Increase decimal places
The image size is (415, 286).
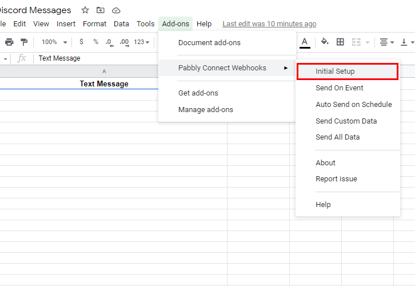click(x=124, y=42)
